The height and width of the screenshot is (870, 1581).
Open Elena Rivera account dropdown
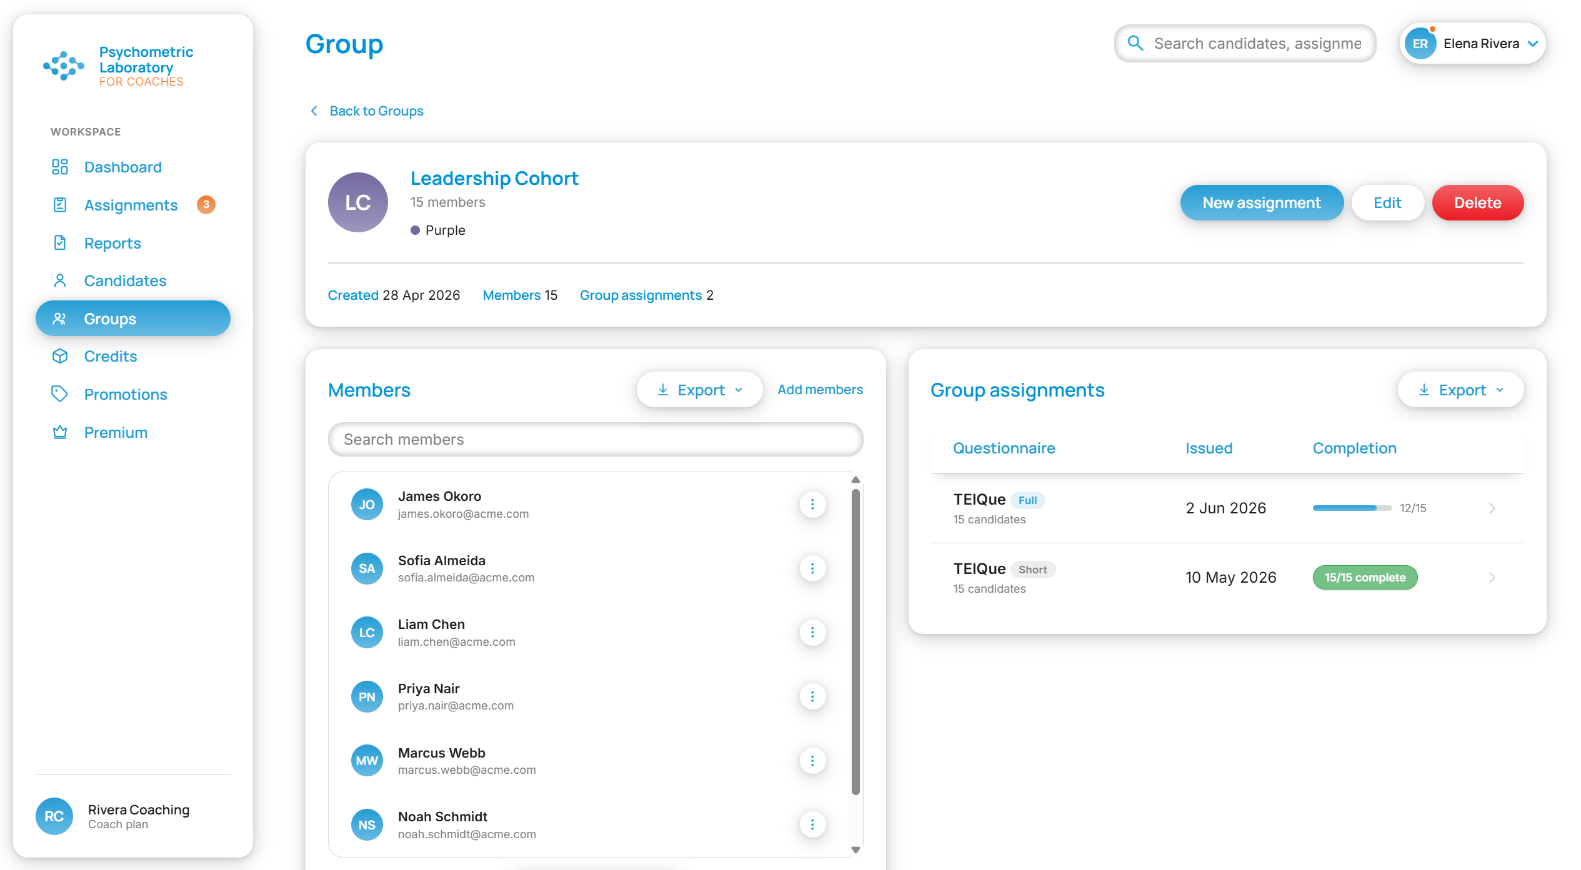coord(1473,43)
